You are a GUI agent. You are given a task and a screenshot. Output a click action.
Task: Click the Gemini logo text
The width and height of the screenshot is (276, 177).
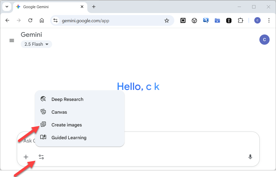coord(31,35)
